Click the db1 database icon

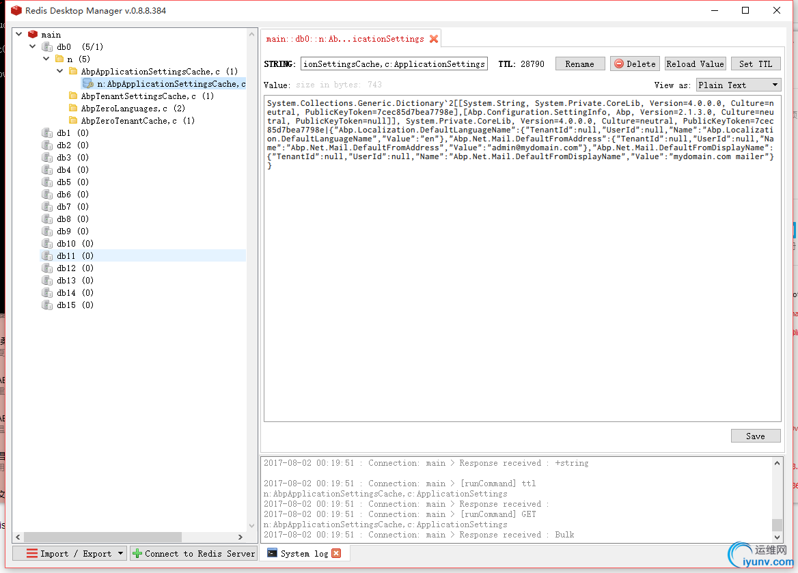coord(47,132)
